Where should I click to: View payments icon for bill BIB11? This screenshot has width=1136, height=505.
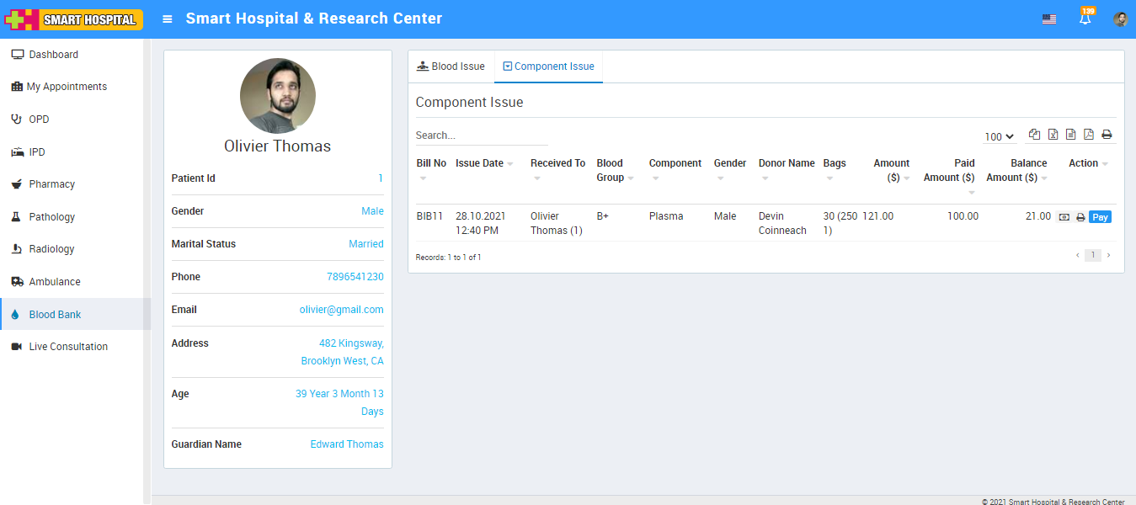point(1064,217)
